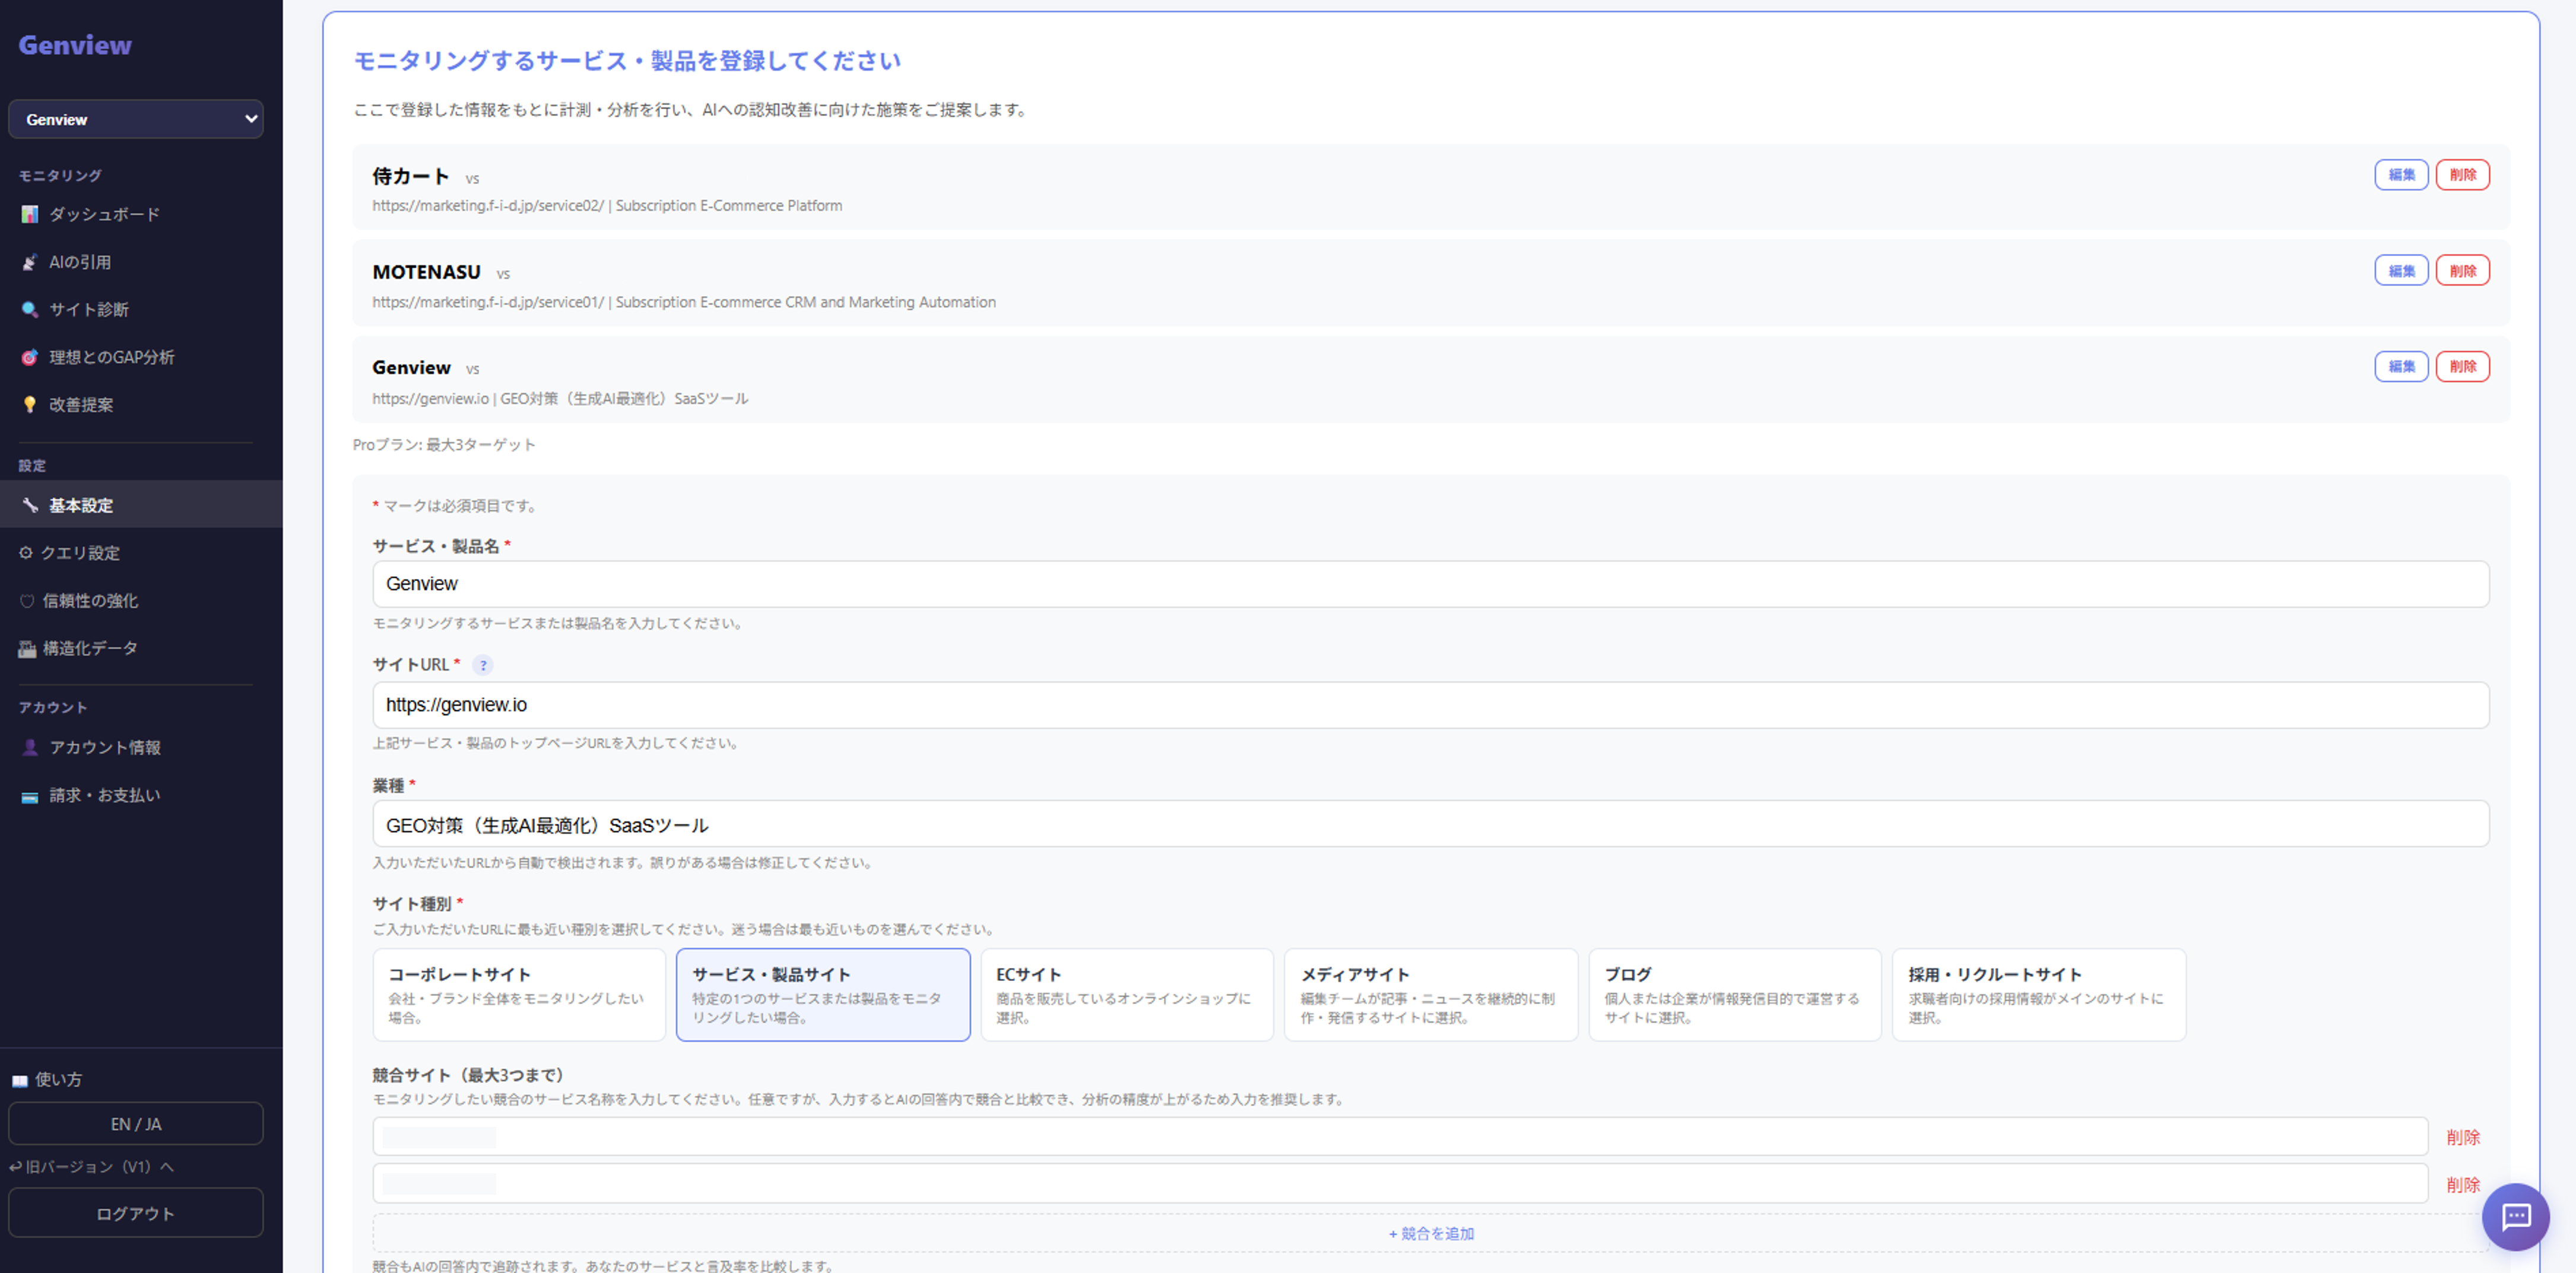Click the 請求・お支払い card icon

click(30, 796)
